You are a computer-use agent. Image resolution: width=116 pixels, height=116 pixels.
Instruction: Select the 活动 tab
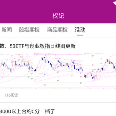tap(80, 30)
